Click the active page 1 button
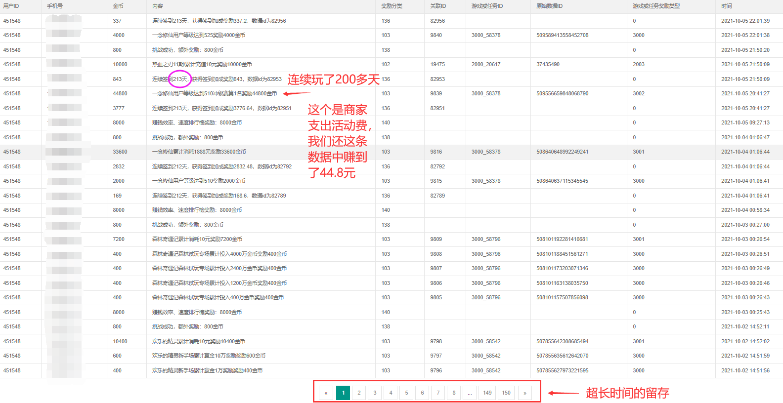The image size is (783, 403). click(x=343, y=393)
